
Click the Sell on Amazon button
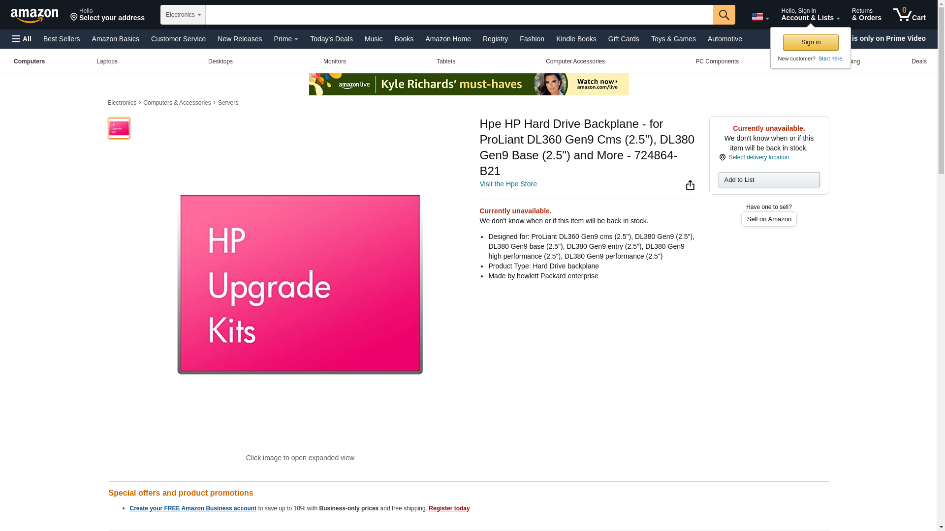coord(769,219)
